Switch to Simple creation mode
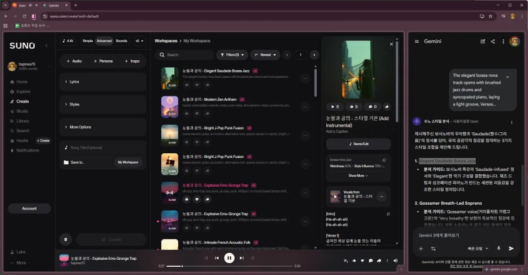The image size is (528, 275). (87, 41)
